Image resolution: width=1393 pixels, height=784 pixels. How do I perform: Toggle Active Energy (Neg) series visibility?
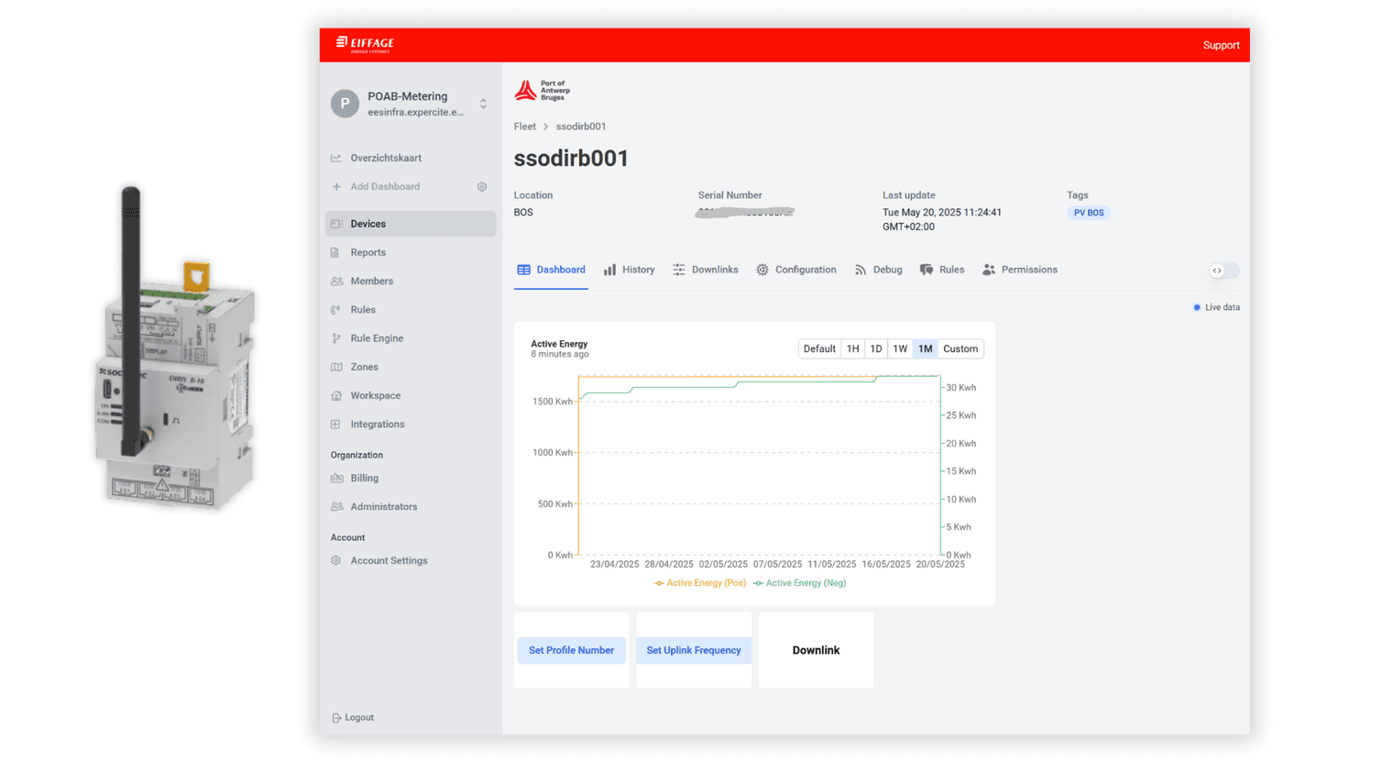(800, 583)
